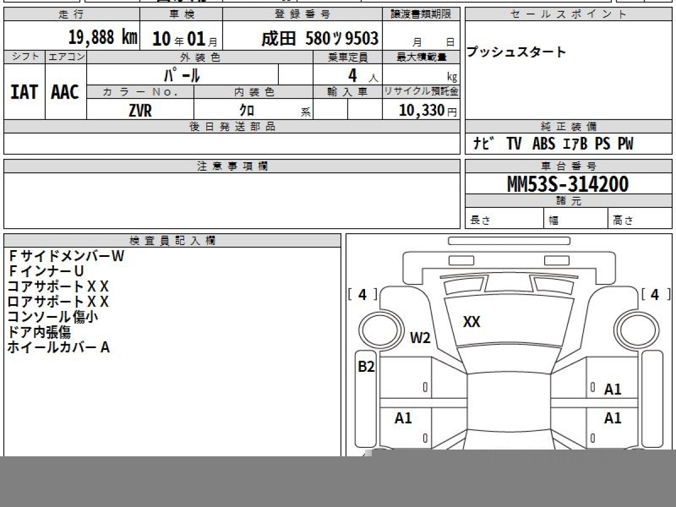The width and height of the screenshot is (676, 507).
Task: Click the AAC air conditioner cell
Action: (x=65, y=92)
